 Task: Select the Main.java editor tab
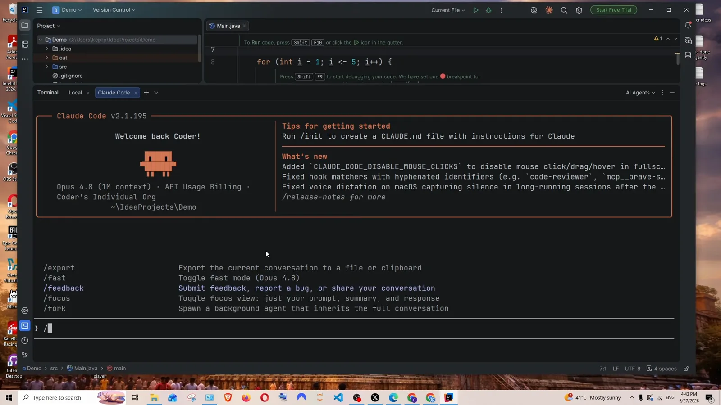(228, 26)
